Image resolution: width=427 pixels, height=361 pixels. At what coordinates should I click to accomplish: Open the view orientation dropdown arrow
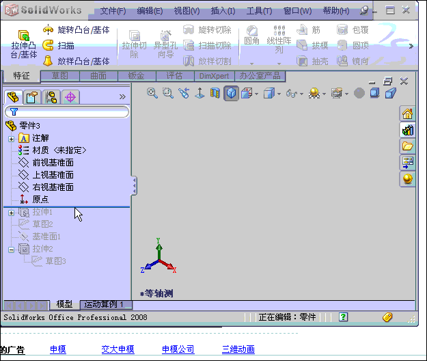257,94
